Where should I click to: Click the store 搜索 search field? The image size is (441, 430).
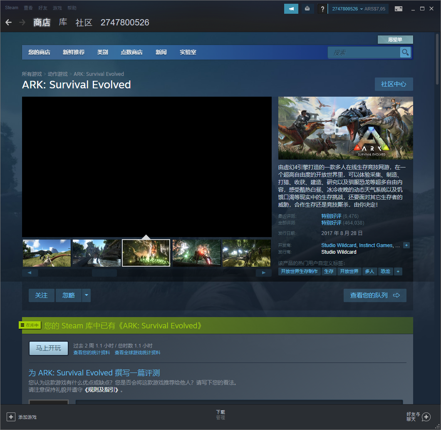[x=364, y=52]
